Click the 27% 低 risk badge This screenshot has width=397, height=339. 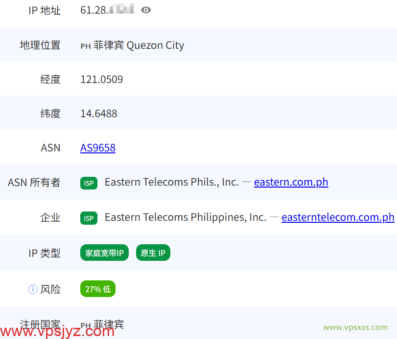pos(98,289)
